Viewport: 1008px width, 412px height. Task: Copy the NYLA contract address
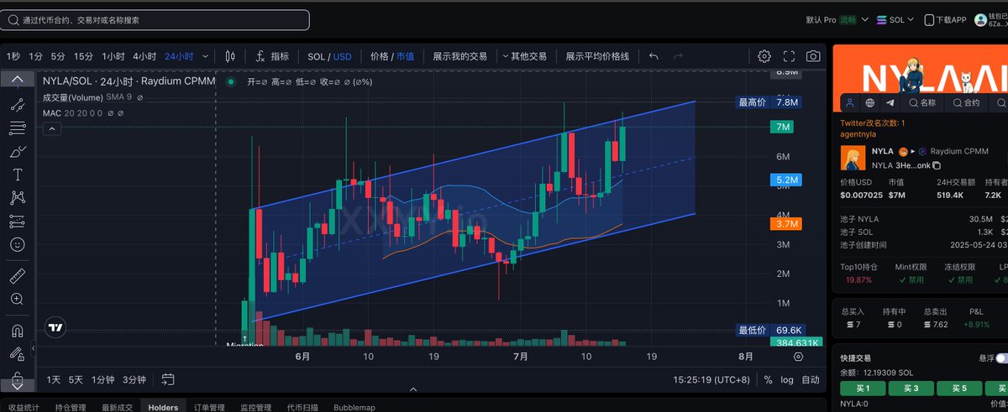(936, 166)
